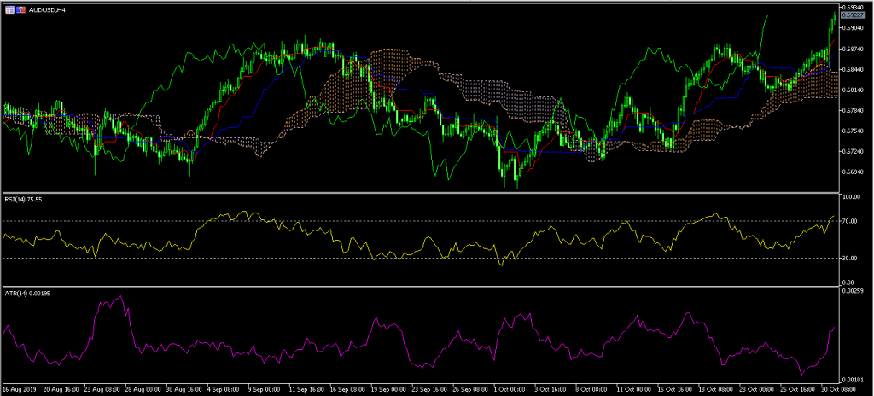The image size is (874, 396).
Task: Click time axis label 28 Aug 00:00
Action: coord(142,389)
